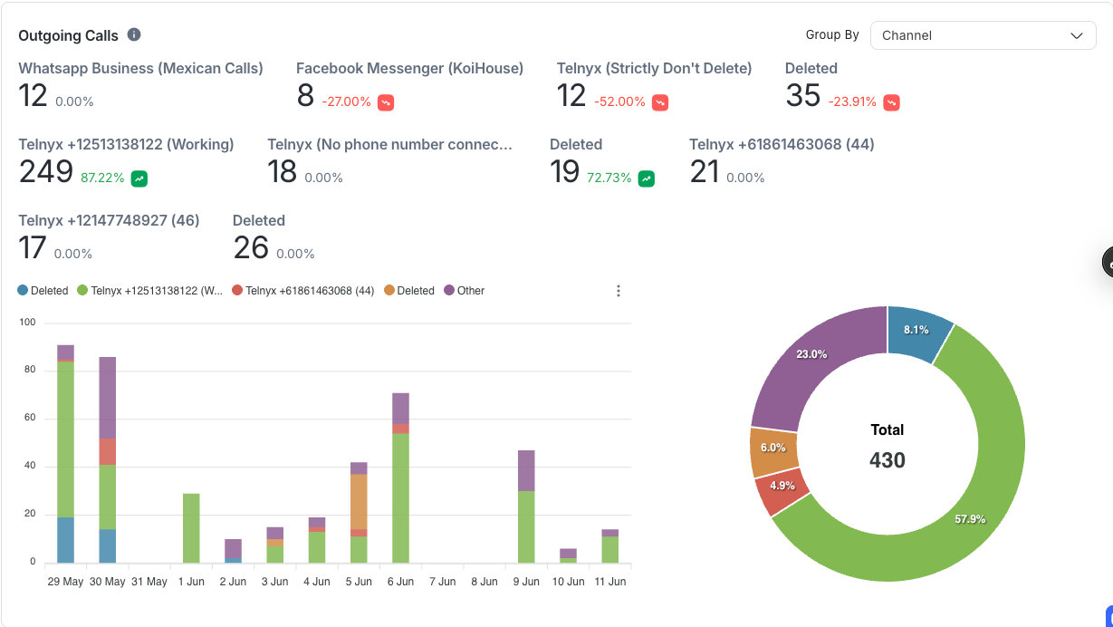1113x627 pixels.
Task: Toggle the orange Deleted legend entry
Action: pos(409,291)
